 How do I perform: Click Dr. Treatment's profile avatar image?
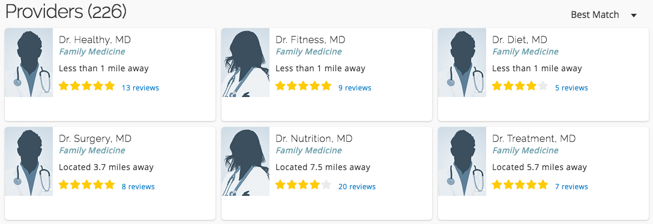462,161
